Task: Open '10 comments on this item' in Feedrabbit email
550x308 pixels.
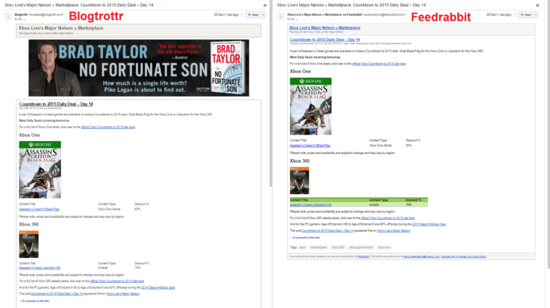Action: click(x=306, y=238)
